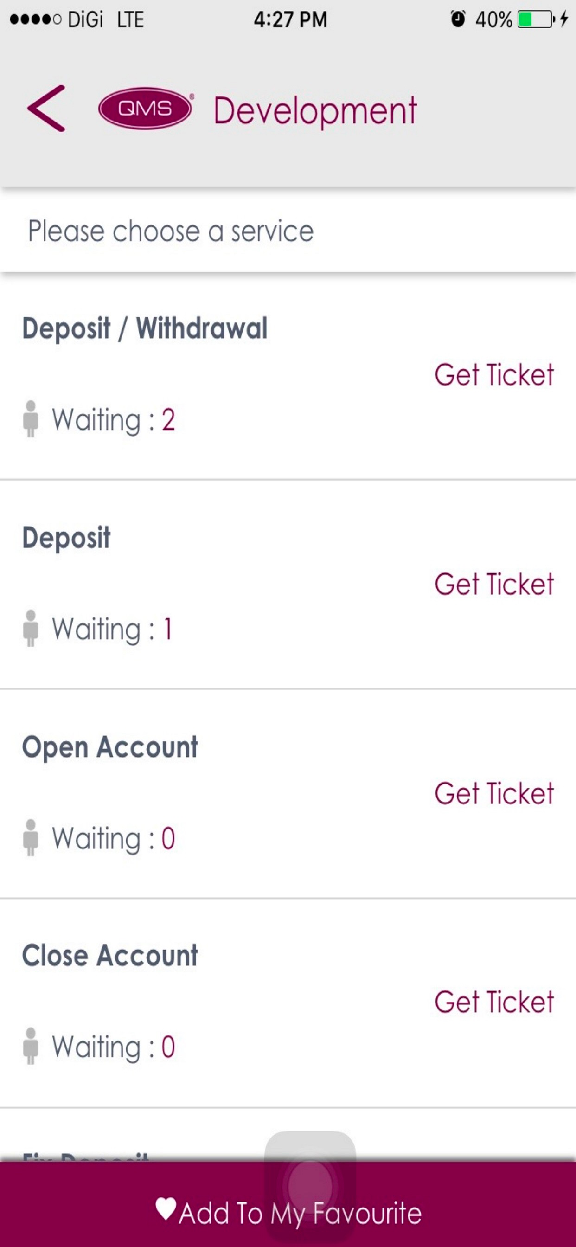Select the Close Account service title
Image resolution: width=576 pixels, height=1247 pixels.
pyautogui.click(x=110, y=956)
